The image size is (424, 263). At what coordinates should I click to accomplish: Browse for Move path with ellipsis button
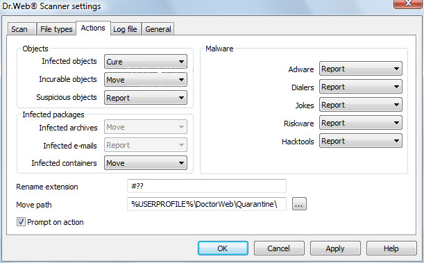(299, 204)
